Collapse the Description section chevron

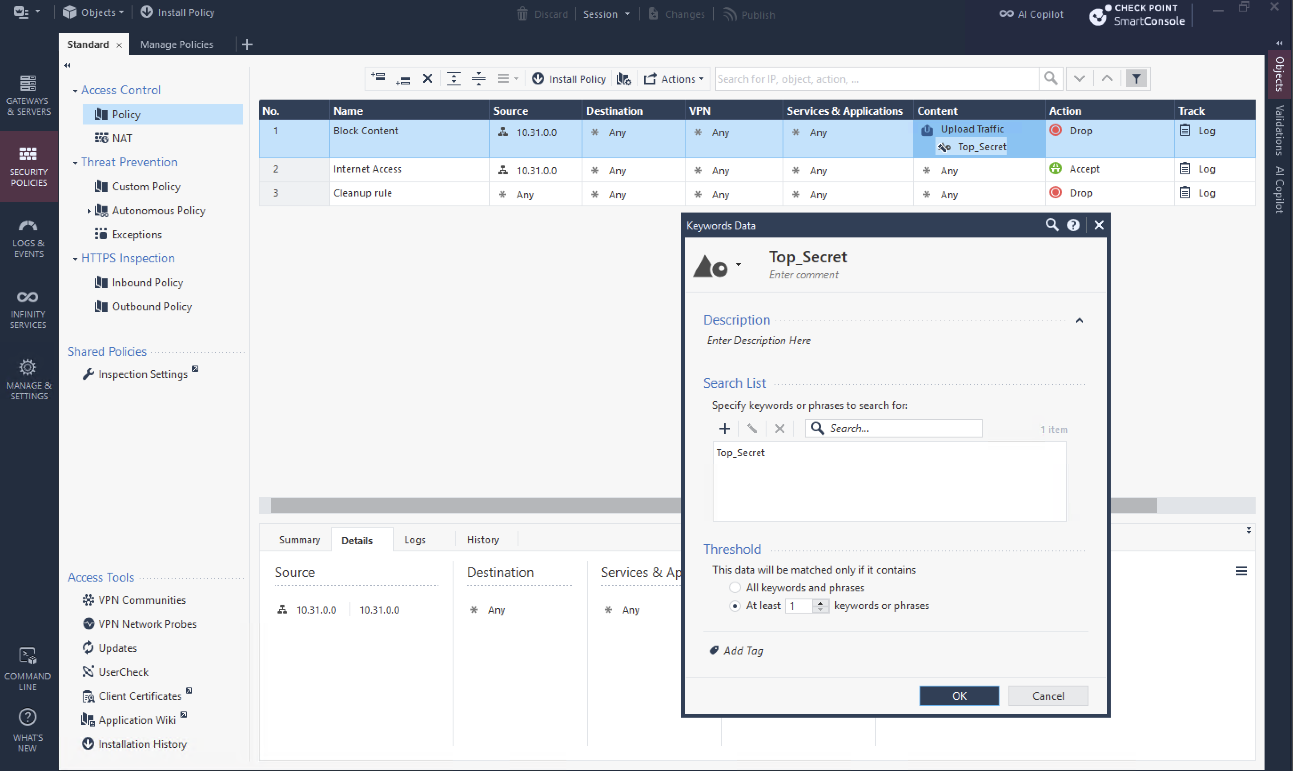pos(1079,321)
